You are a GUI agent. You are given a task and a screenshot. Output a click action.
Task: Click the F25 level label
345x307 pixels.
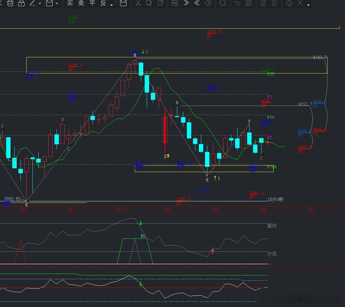pyautogui.click(x=271, y=74)
